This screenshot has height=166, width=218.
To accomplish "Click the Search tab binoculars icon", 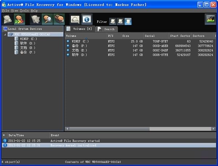I will [x=100, y=29].
